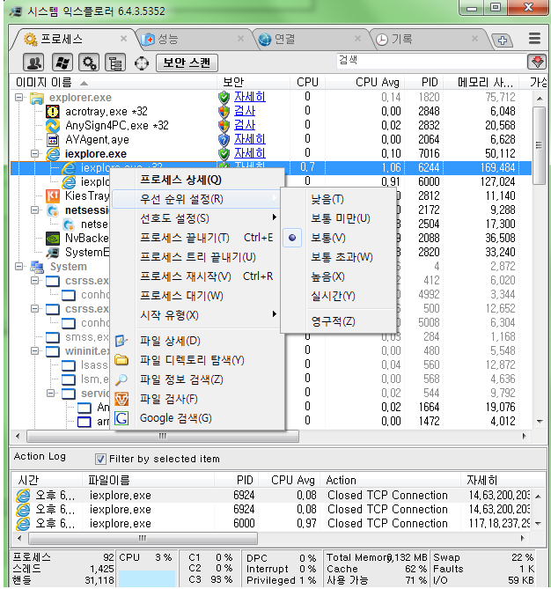Click the process list horizontal scrollbar
Viewport: 551px width, 589px height.
pyautogui.click(x=163, y=437)
